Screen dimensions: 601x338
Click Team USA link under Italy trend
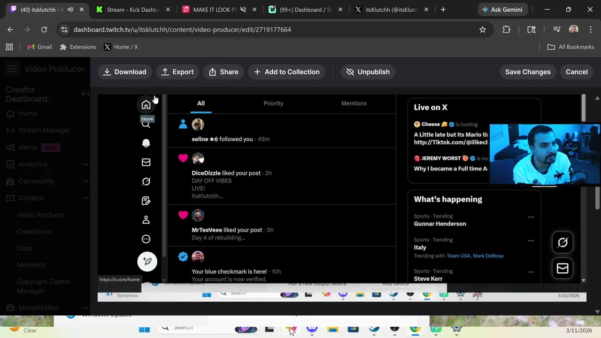[458, 256]
